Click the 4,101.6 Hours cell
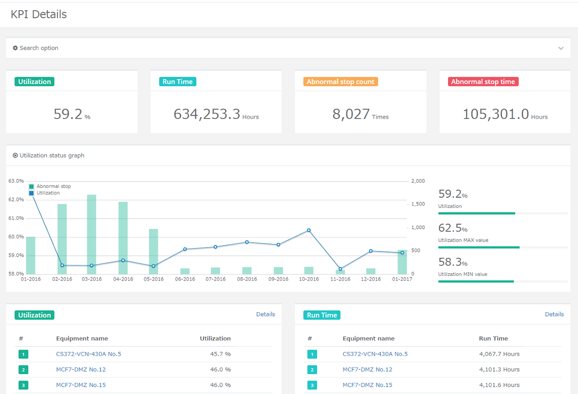This screenshot has width=578, height=394. pyautogui.click(x=499, y=385)
